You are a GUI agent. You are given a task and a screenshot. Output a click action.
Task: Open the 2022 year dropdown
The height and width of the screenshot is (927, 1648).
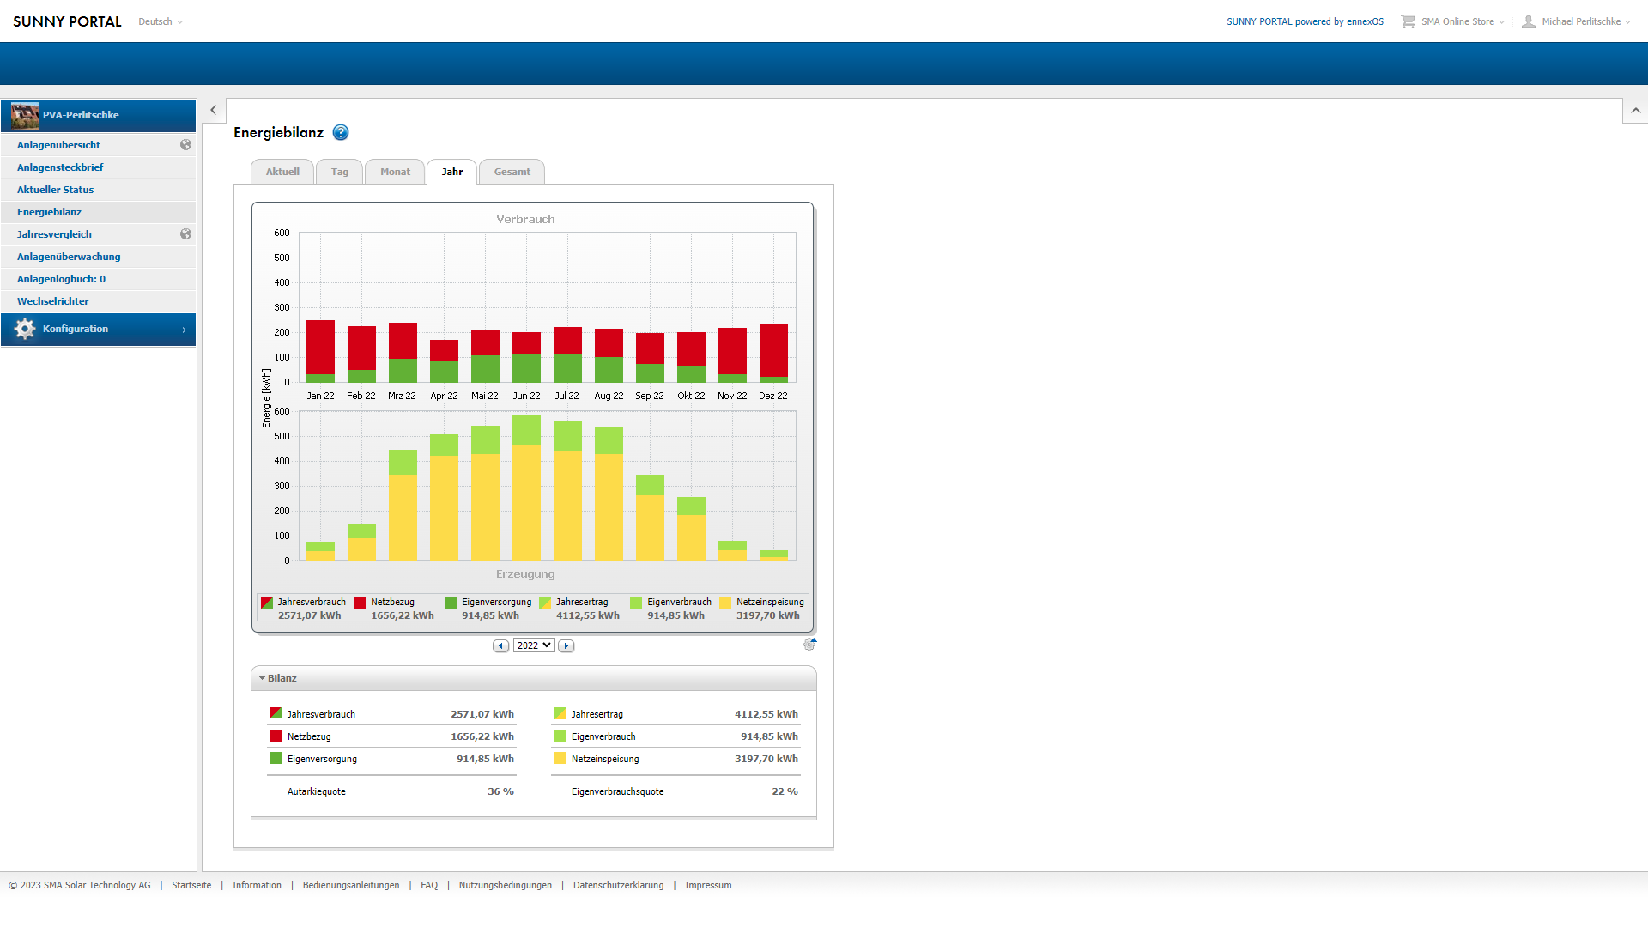(534, 645)
